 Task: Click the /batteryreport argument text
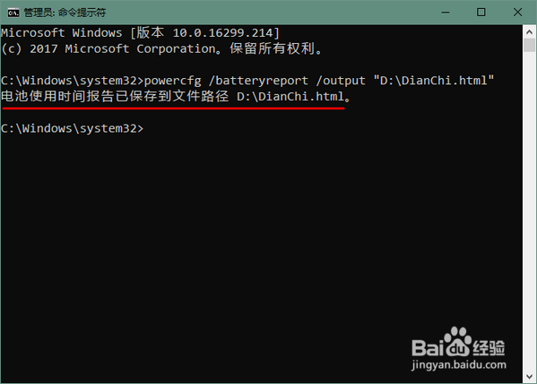point(258,81)
